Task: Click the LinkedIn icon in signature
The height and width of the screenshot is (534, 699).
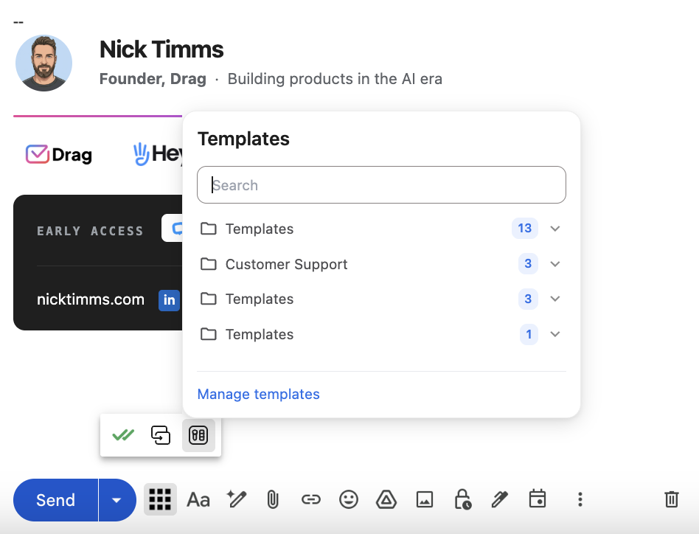Action: [169, 300]
